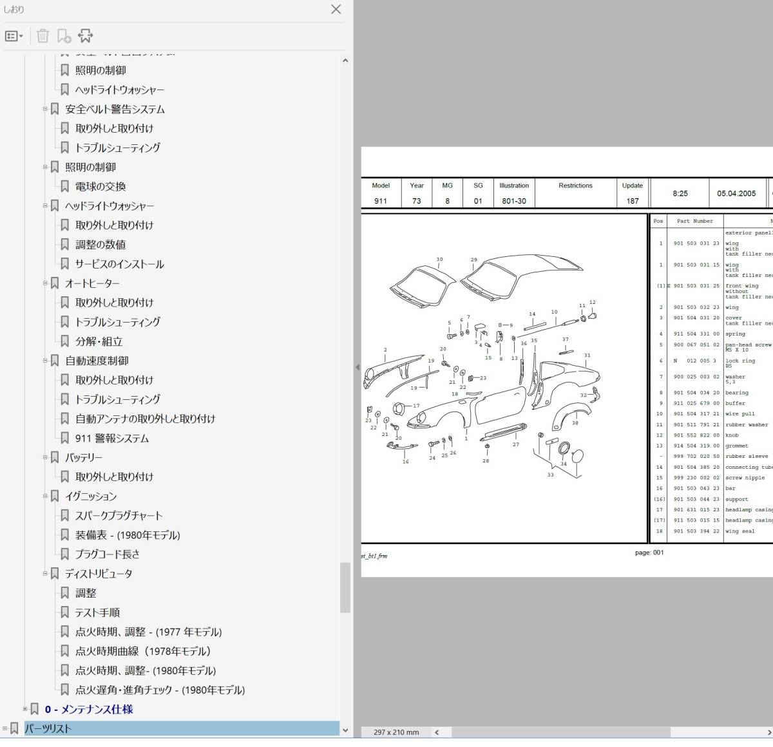Click bookmark icon beside プラグコード長さ
The image size is (773, 747).
click(65, 554)
